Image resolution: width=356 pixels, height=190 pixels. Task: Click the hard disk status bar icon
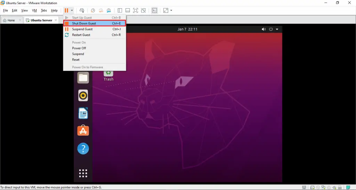point(313,188)
